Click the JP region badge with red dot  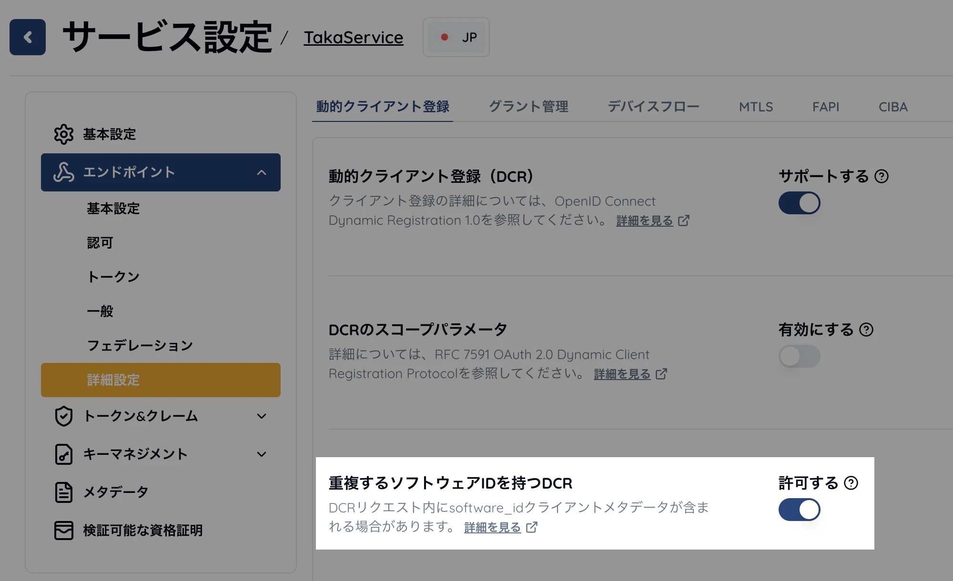(x=456, y=37)
